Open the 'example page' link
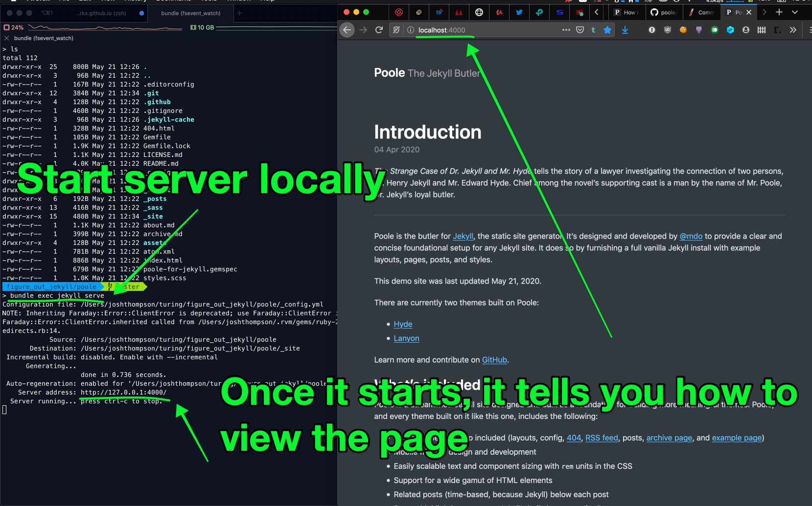 (x=737, y=438)
